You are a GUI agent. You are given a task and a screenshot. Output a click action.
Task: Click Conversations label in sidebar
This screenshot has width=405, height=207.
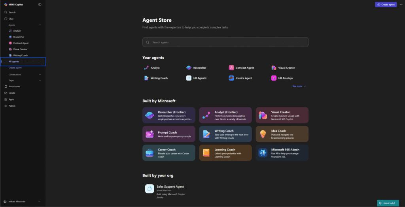point(15,75)
